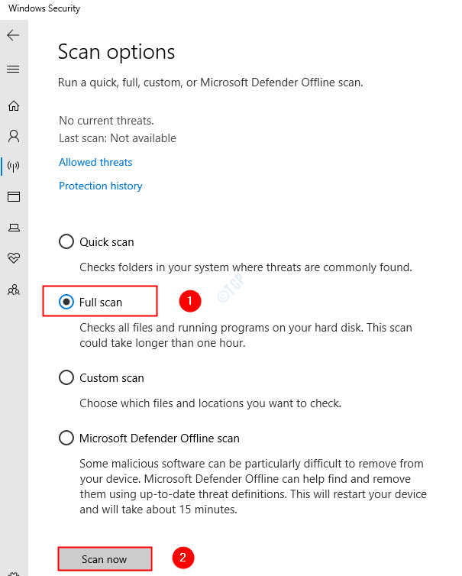Open the hamburger navigation menu

(13, 69)
